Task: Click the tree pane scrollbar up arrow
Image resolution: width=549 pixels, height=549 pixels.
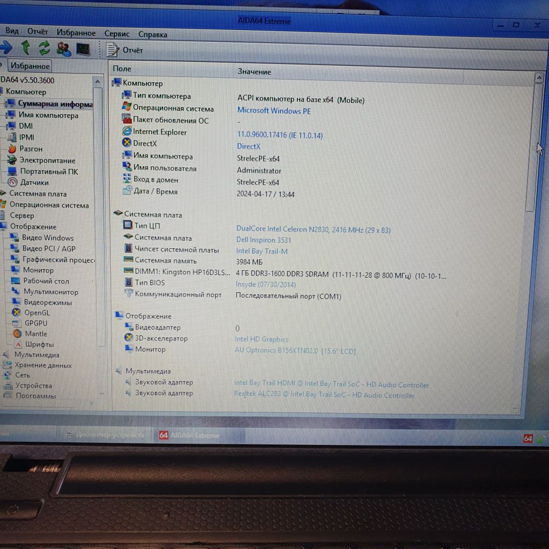Action: point(98,81)
